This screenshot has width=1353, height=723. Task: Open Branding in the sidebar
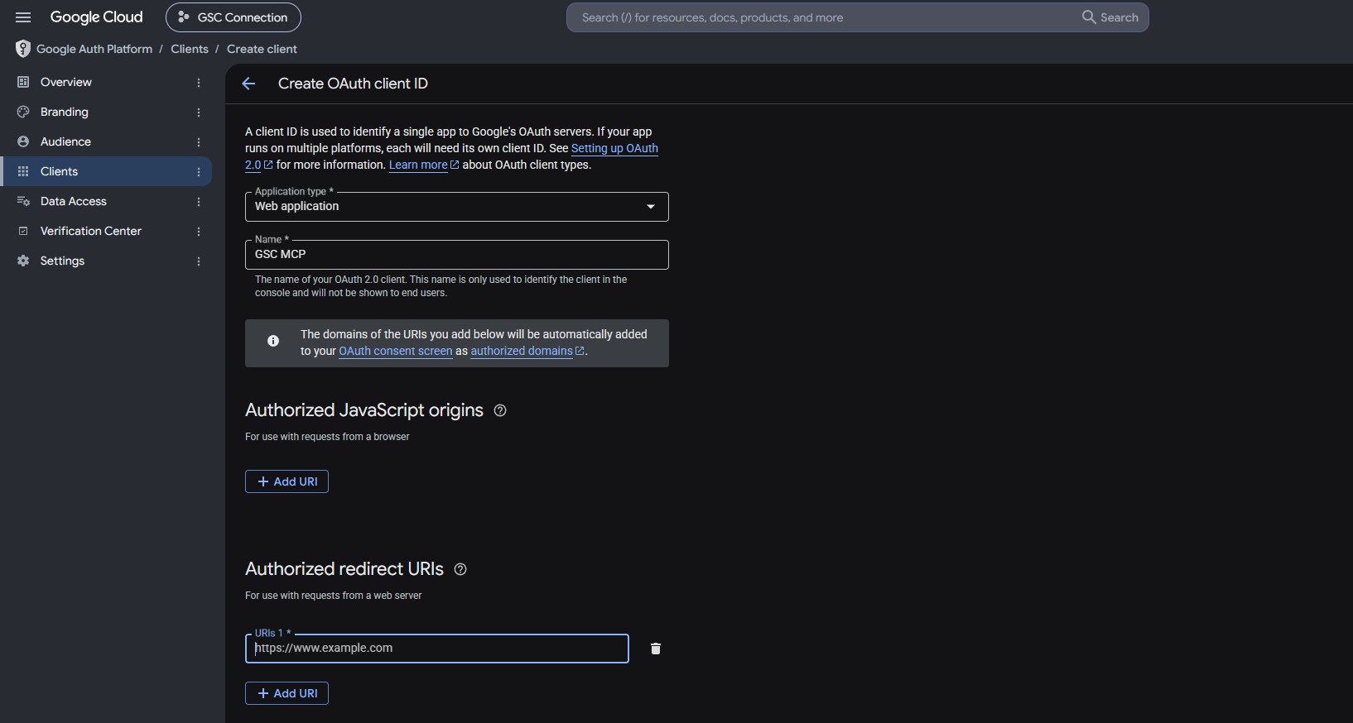pyautogui.click(x=106, y=112)
